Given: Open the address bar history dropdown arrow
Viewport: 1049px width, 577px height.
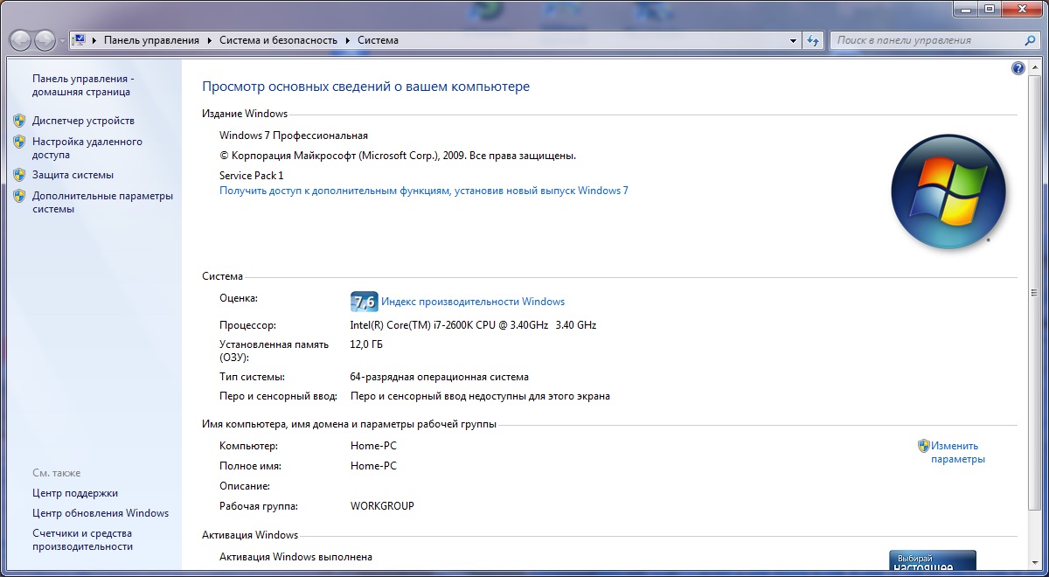Looking at the screenshot, I should pos(793,40).
